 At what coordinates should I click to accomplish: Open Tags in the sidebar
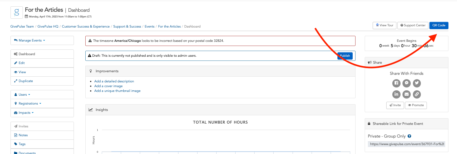[x=42, y=144]
